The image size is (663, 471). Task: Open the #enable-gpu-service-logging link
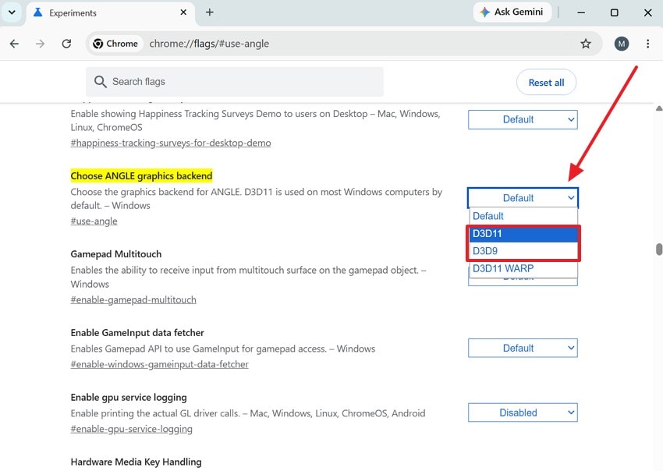[132, 429]
